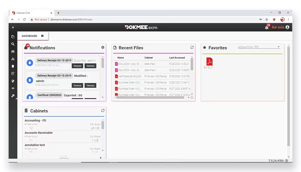This screenshot has height=172, width=301.
Task: Click the Favorites star icon
Action: point(204,47)
